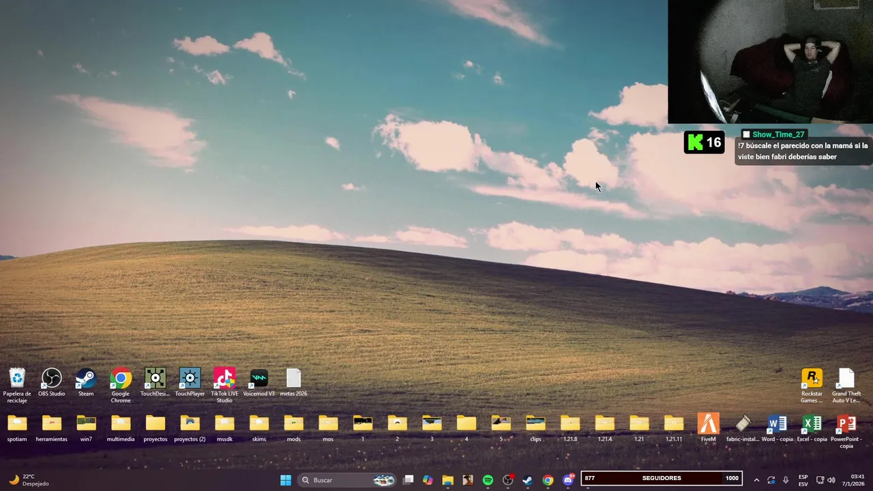Click the microphone tray icon
The image size is (873, 491).
click(x=786, y=480)
